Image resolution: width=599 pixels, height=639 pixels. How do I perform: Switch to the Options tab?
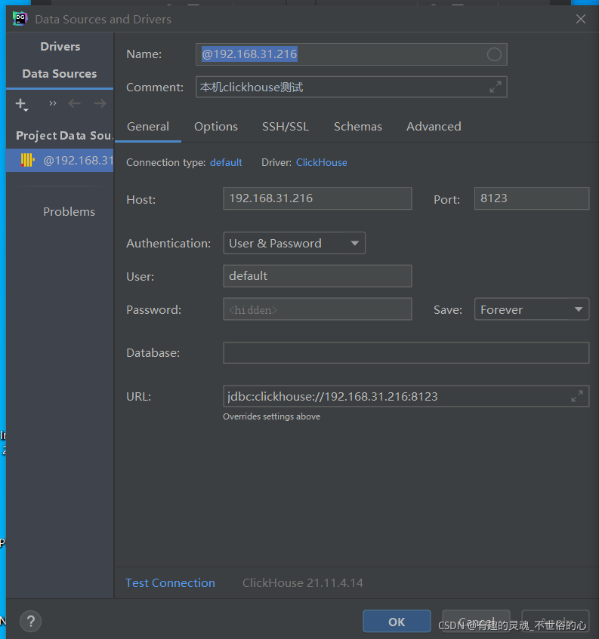(x=216, y=127)
